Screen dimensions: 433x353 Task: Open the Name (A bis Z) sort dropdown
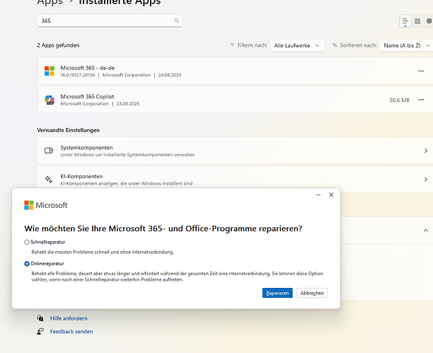pyautogui.click(x=406, y=45)
